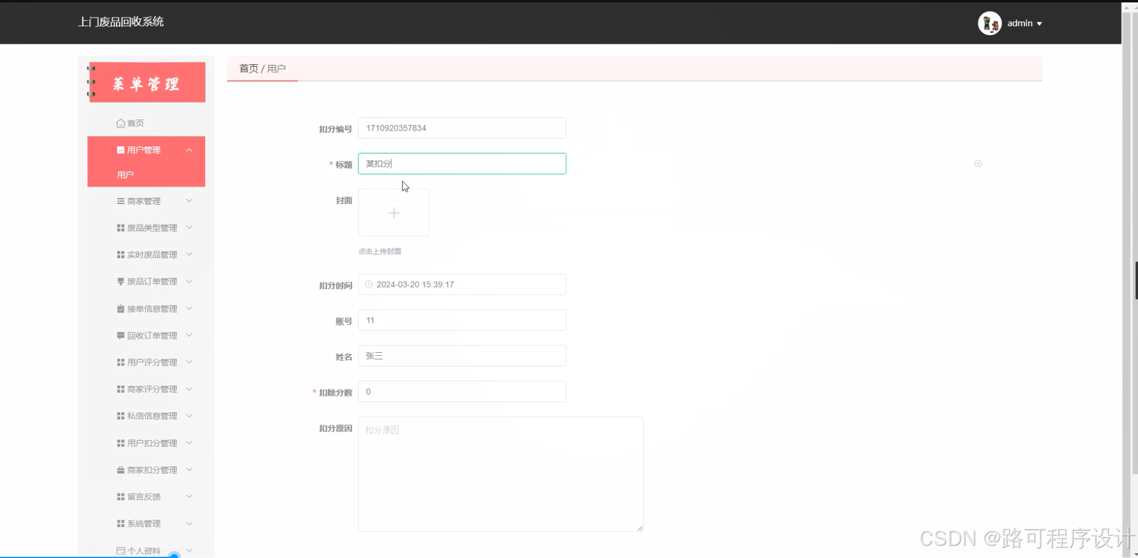Click the 用户扣分管理 grid icon
The image size is (1138, 558).
(x=120, y=443)
